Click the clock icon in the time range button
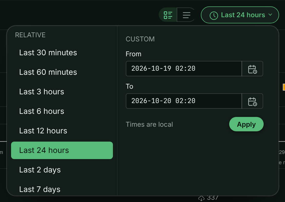The width and height of the screenshot is (285, 202). point(214,16)
